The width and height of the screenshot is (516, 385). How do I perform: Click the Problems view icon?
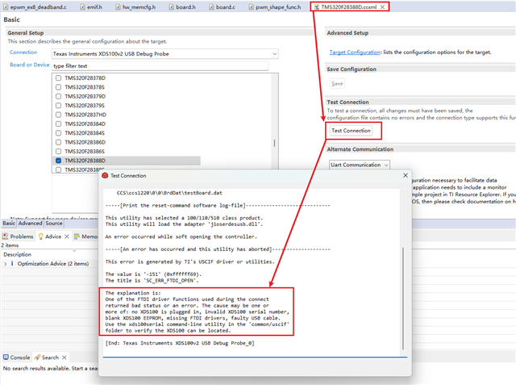click(6, 236)
